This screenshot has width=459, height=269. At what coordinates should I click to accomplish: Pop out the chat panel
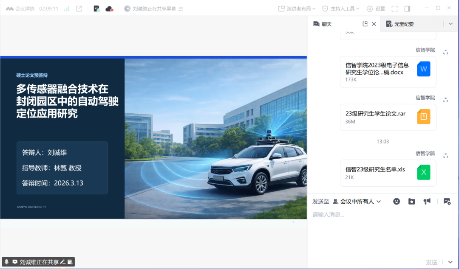tap(365, 24)
